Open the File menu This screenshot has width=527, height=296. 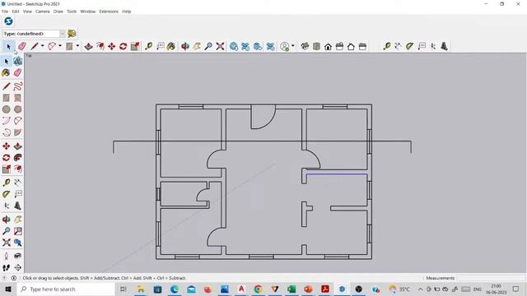(5, 12)
